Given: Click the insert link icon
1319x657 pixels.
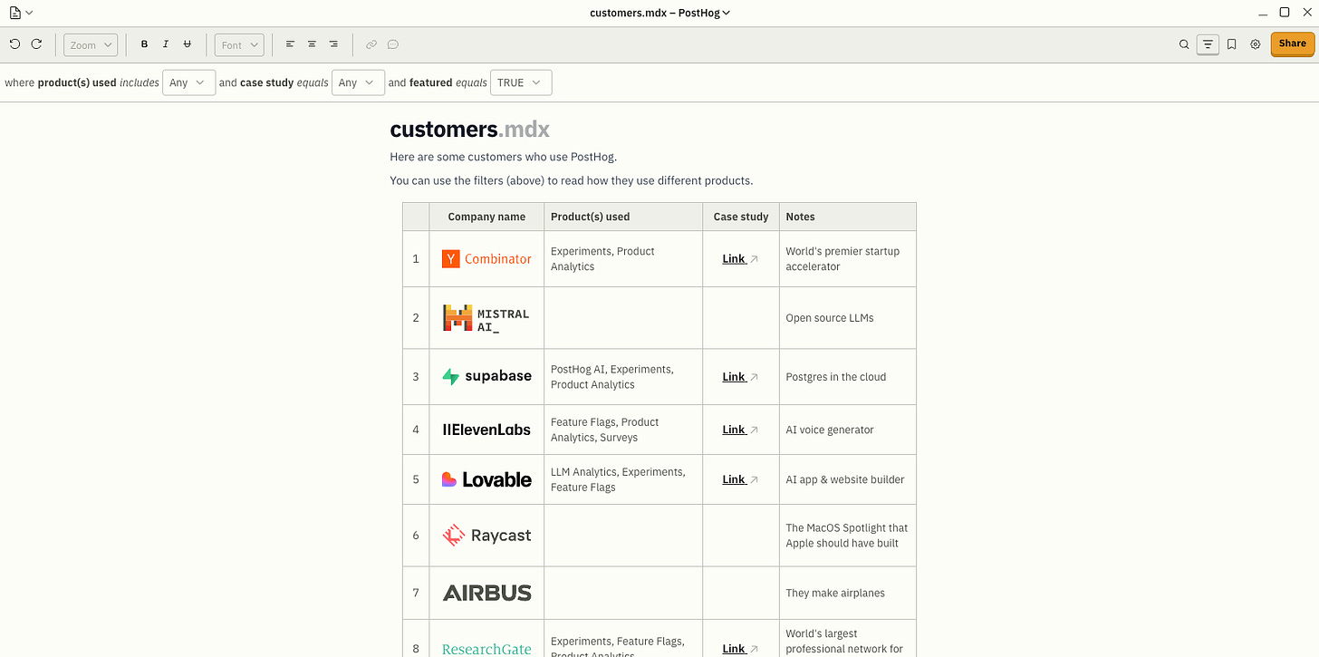Looking at the screenshot, I should pyautogui.click(x=371, y=44).
